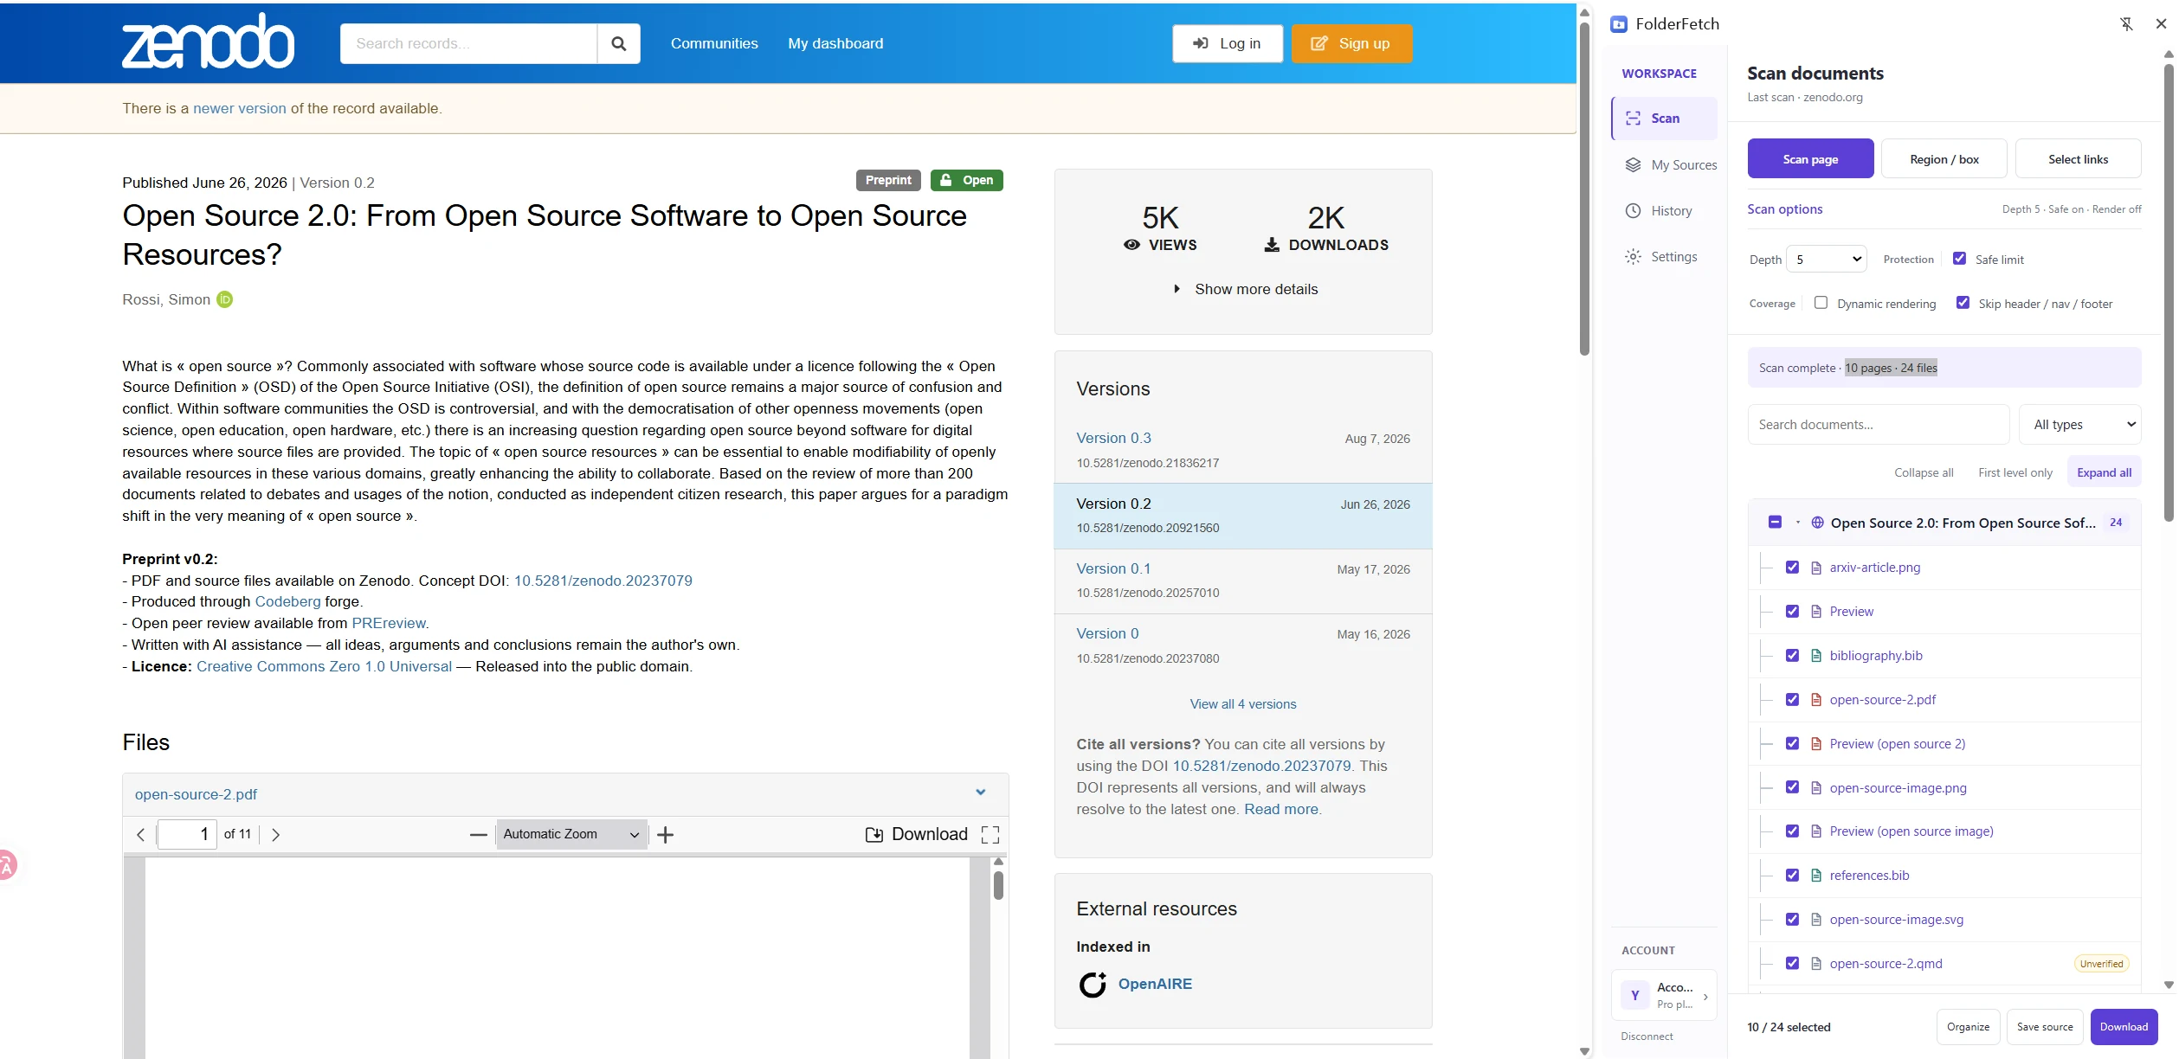This screenshot has height=1059, width=2179.
Task: Click the Search documents field
Action: click(1878, 425)
